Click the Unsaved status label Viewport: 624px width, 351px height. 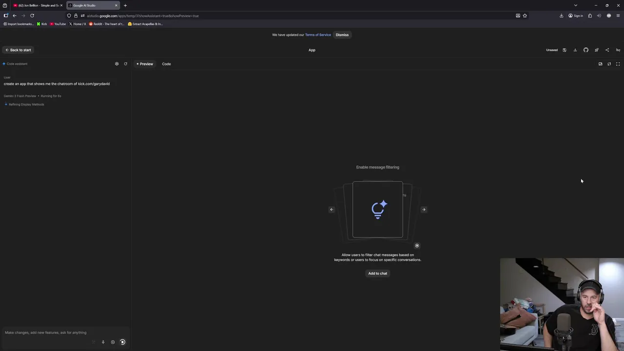(552, 50)
